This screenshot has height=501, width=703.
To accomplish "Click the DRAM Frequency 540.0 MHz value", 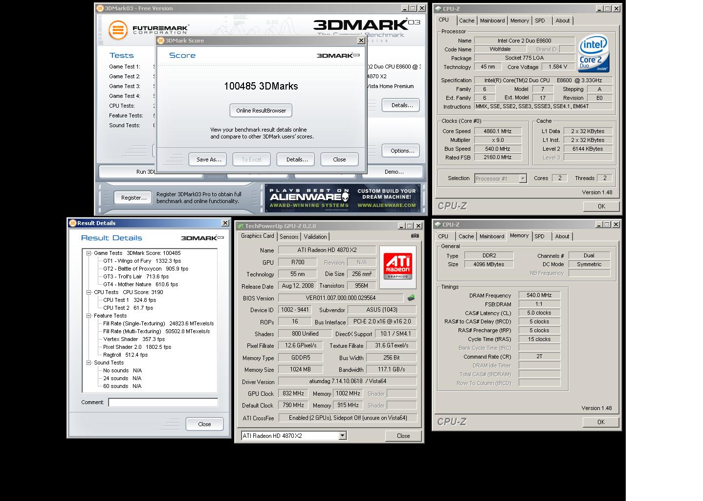I will coord(539,295).
